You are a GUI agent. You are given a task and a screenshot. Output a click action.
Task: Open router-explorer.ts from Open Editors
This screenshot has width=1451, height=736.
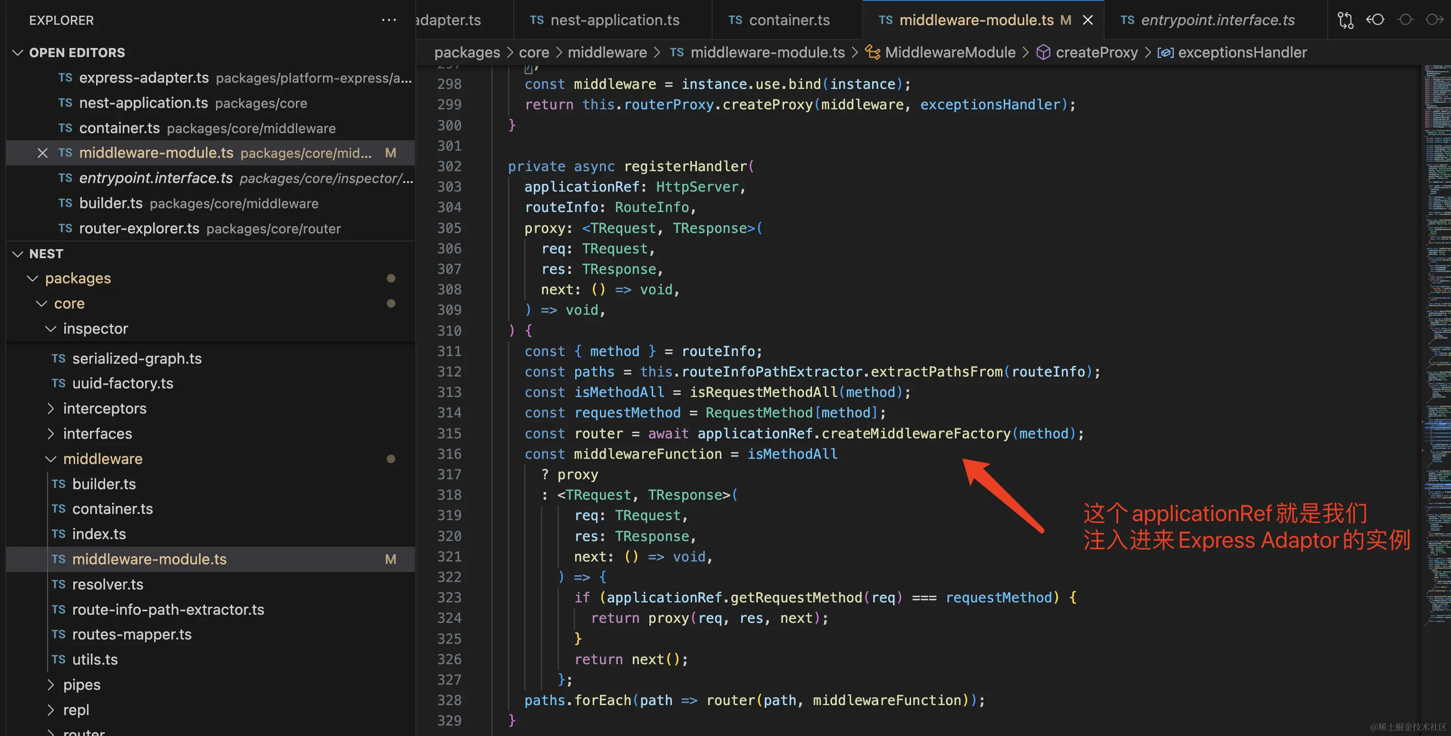pos(211,228)
